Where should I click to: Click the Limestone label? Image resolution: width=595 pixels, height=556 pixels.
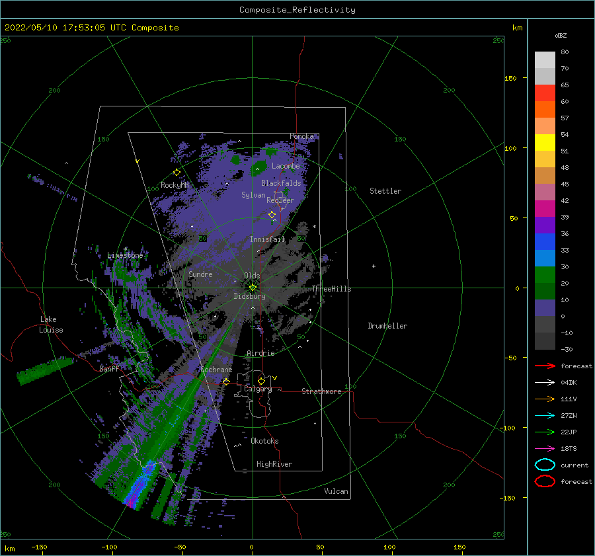125,255
